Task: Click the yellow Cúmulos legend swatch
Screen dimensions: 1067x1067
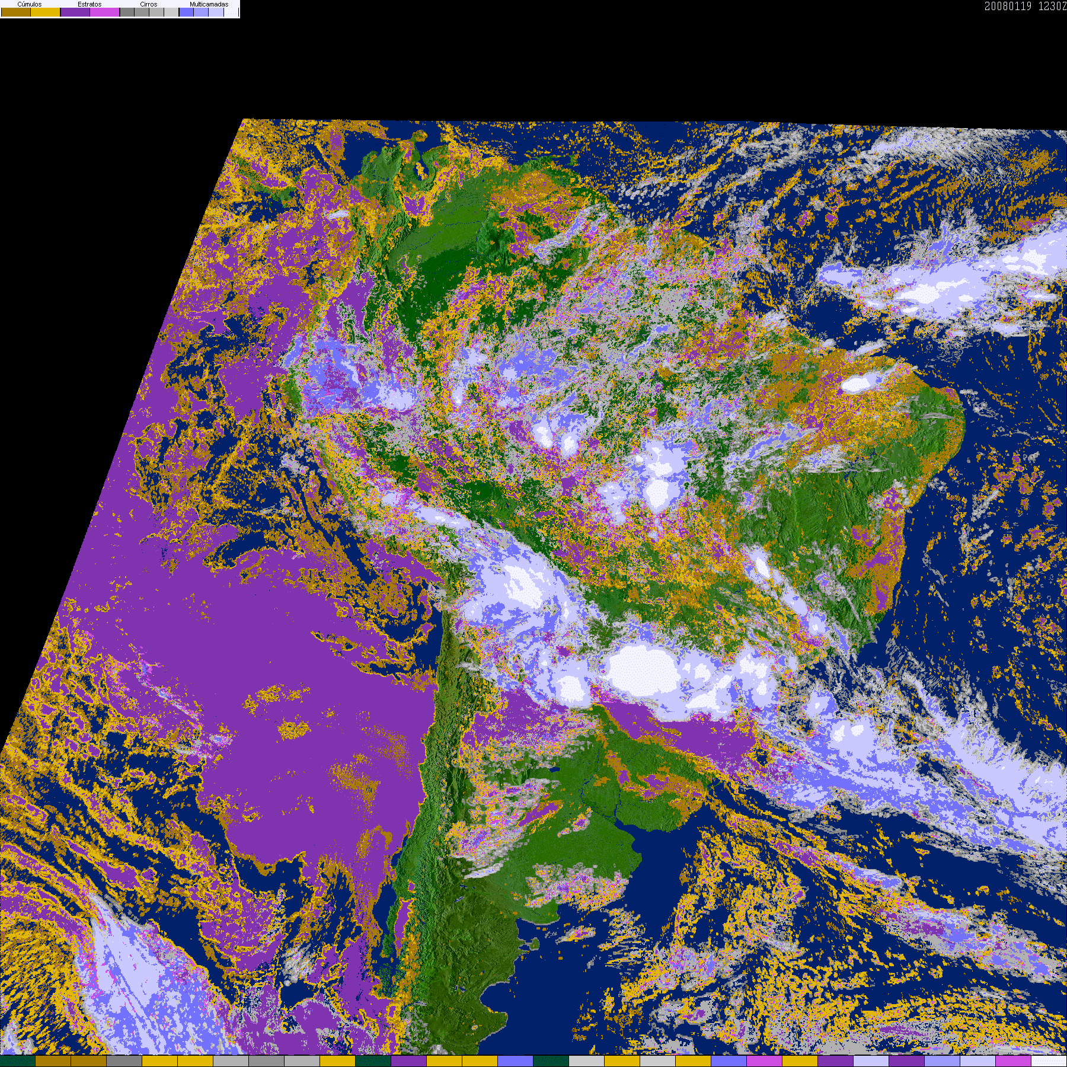Action: coord(46,12)
